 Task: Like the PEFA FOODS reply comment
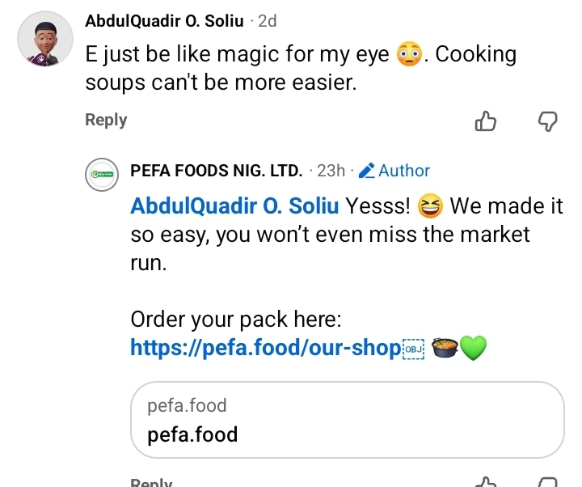[x=485, y=482]
